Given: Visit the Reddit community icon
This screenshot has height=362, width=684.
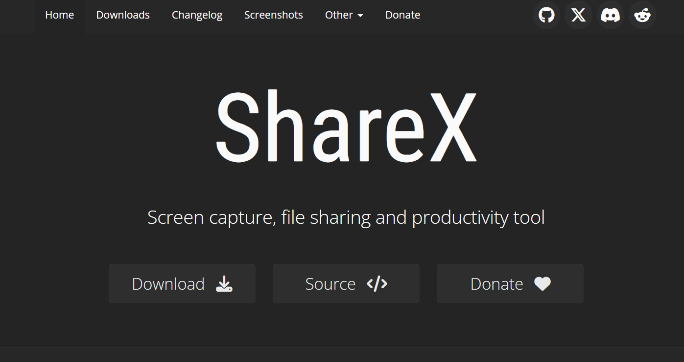Looking at the screenshot, I should point(642,15).
